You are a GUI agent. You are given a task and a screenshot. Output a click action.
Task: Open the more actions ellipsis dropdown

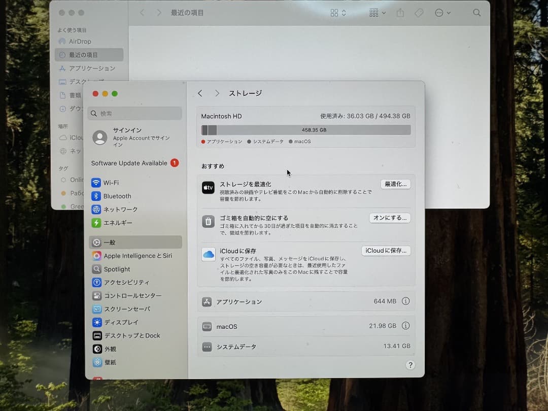point(442,13)
